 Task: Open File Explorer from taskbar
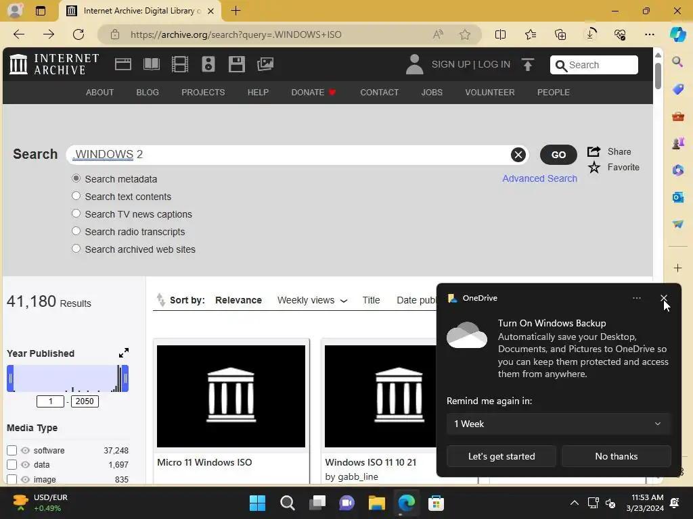pyautogui.click(x=377, y=503)
